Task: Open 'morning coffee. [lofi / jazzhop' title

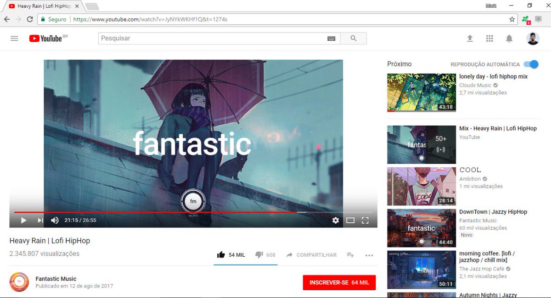Action: [x=488, y=257]
